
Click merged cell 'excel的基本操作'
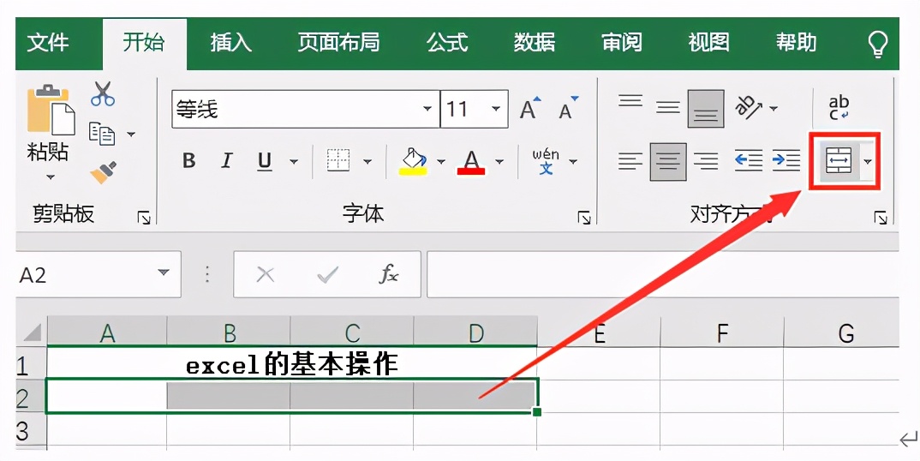point(291,363)
